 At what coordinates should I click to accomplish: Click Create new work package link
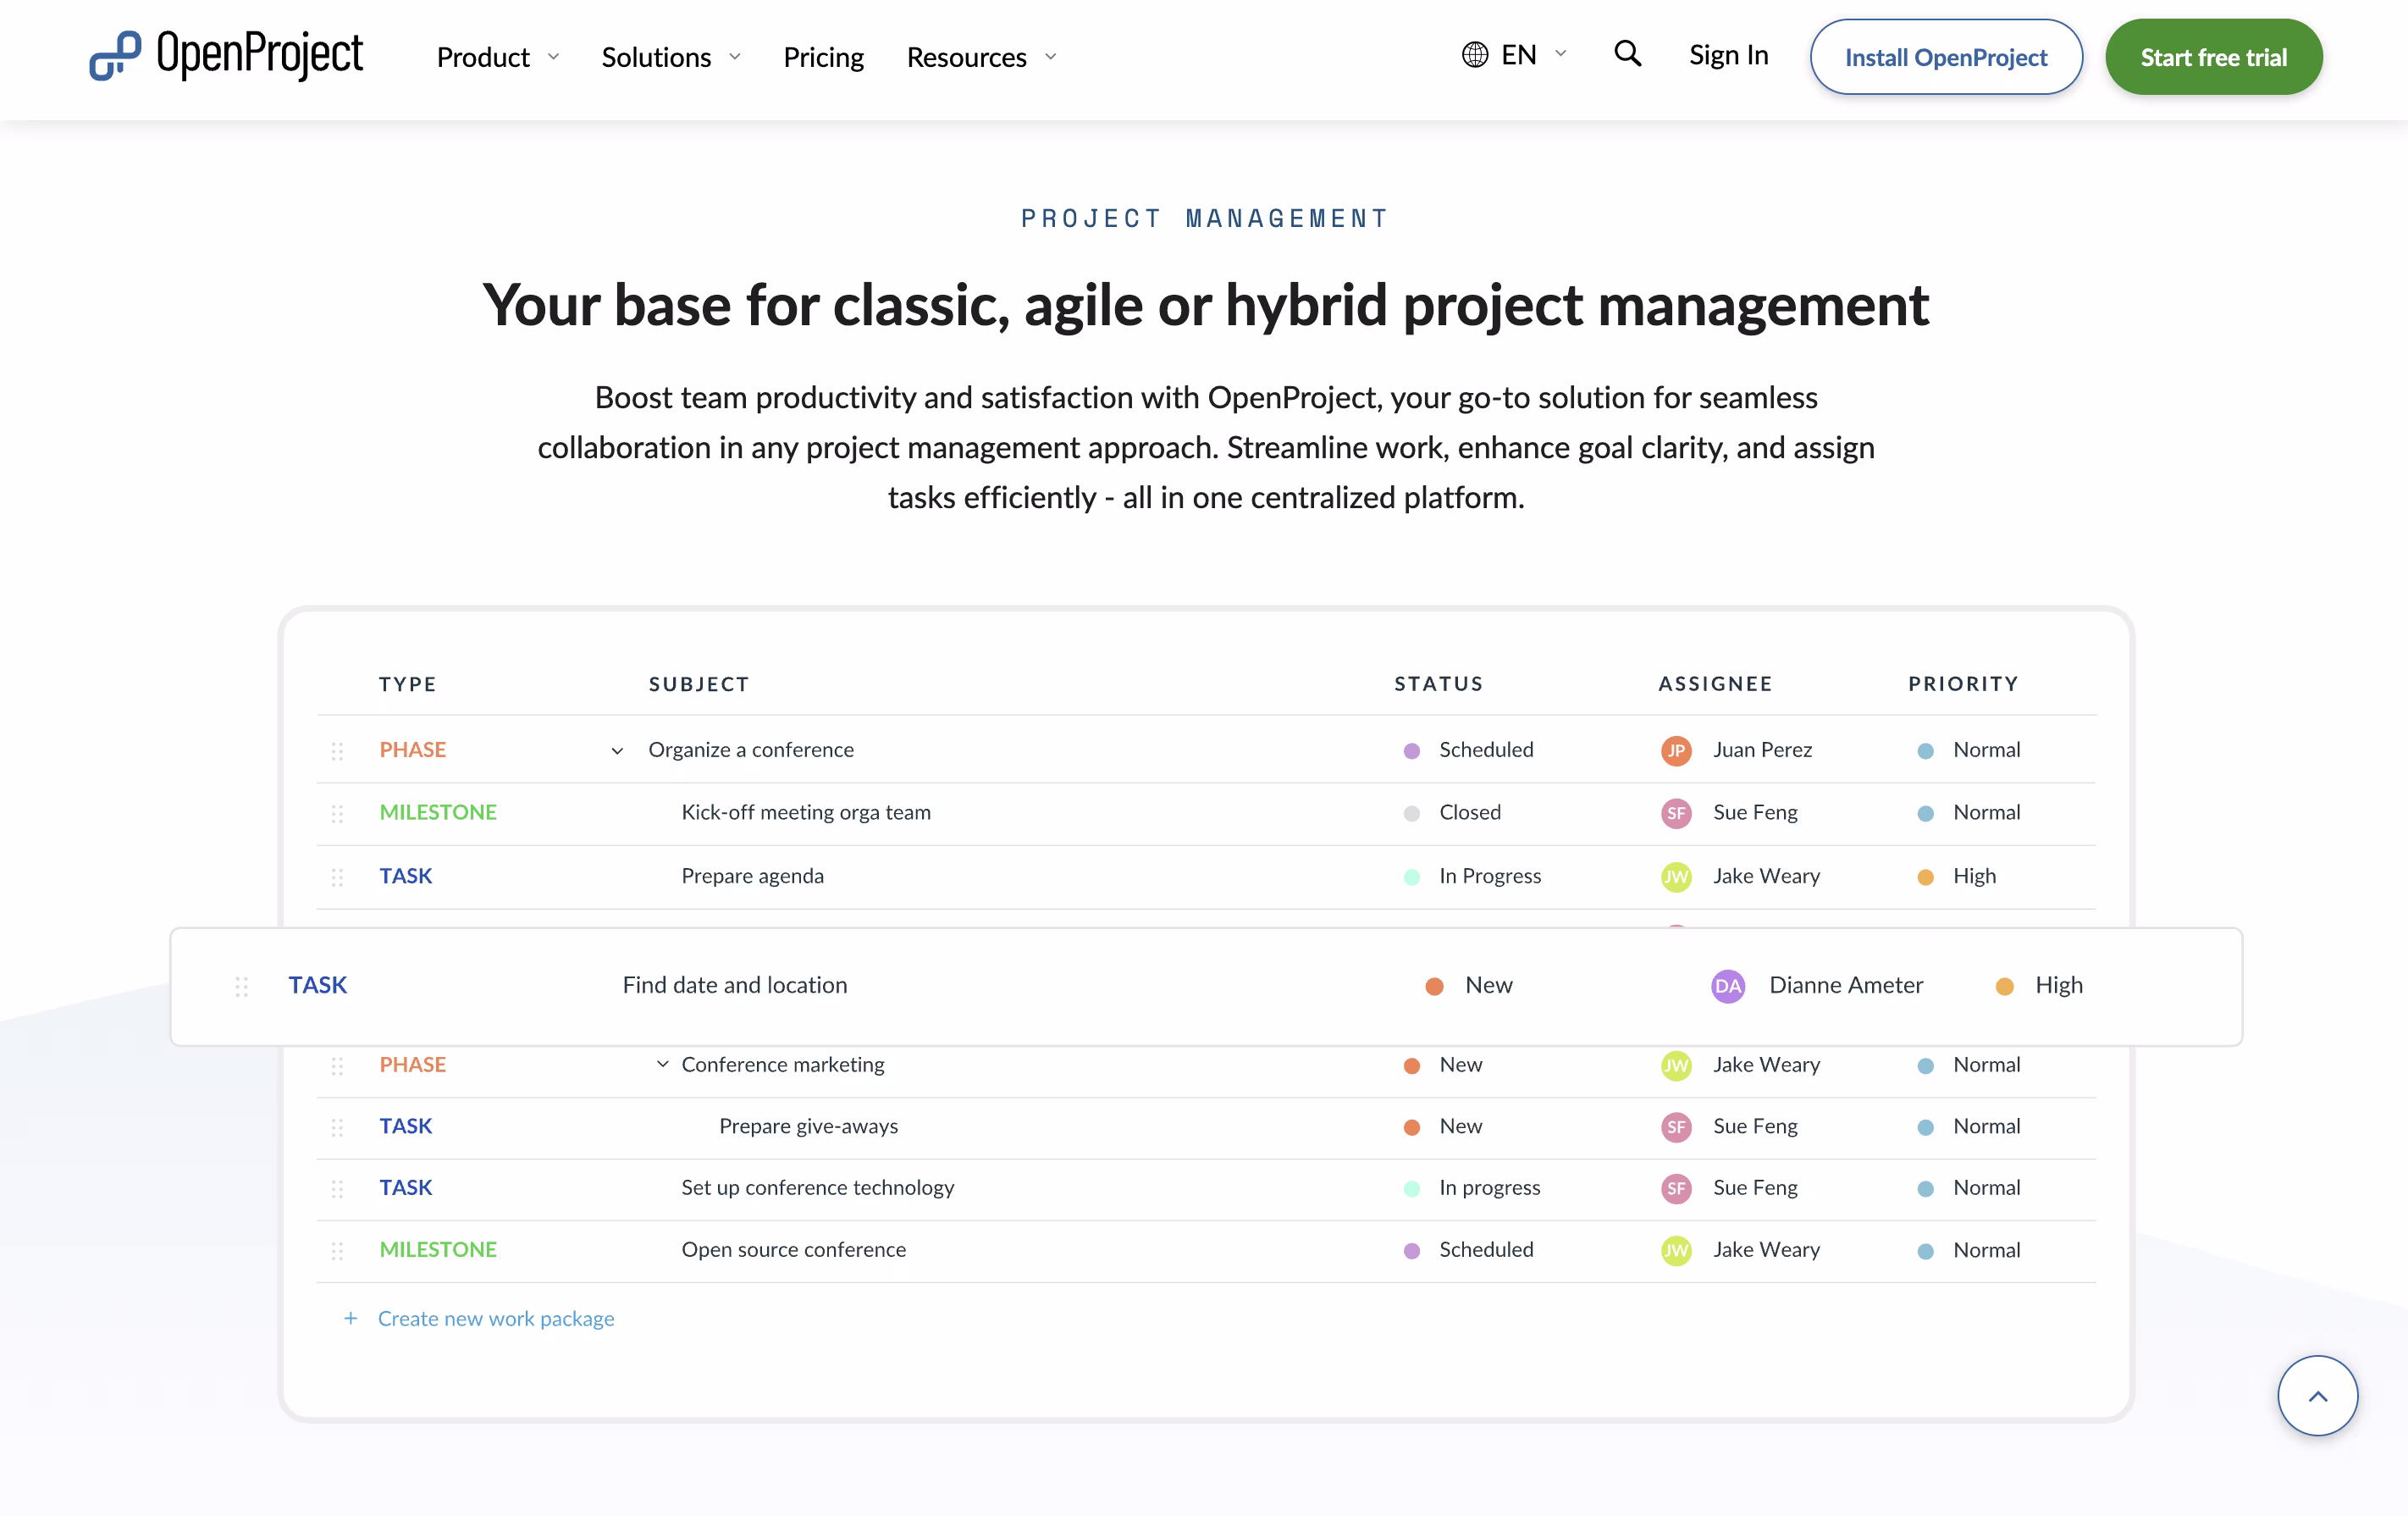[496, 1318]
